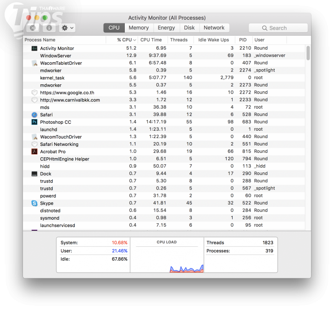
Task: Zoom window with the green button
Action: tap(45, 18)
